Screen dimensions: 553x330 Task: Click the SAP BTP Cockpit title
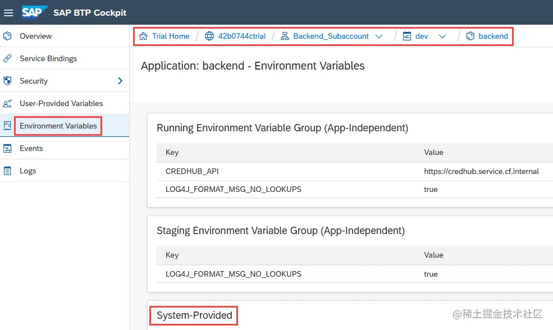pyautogui.click(x=90, y=13)
